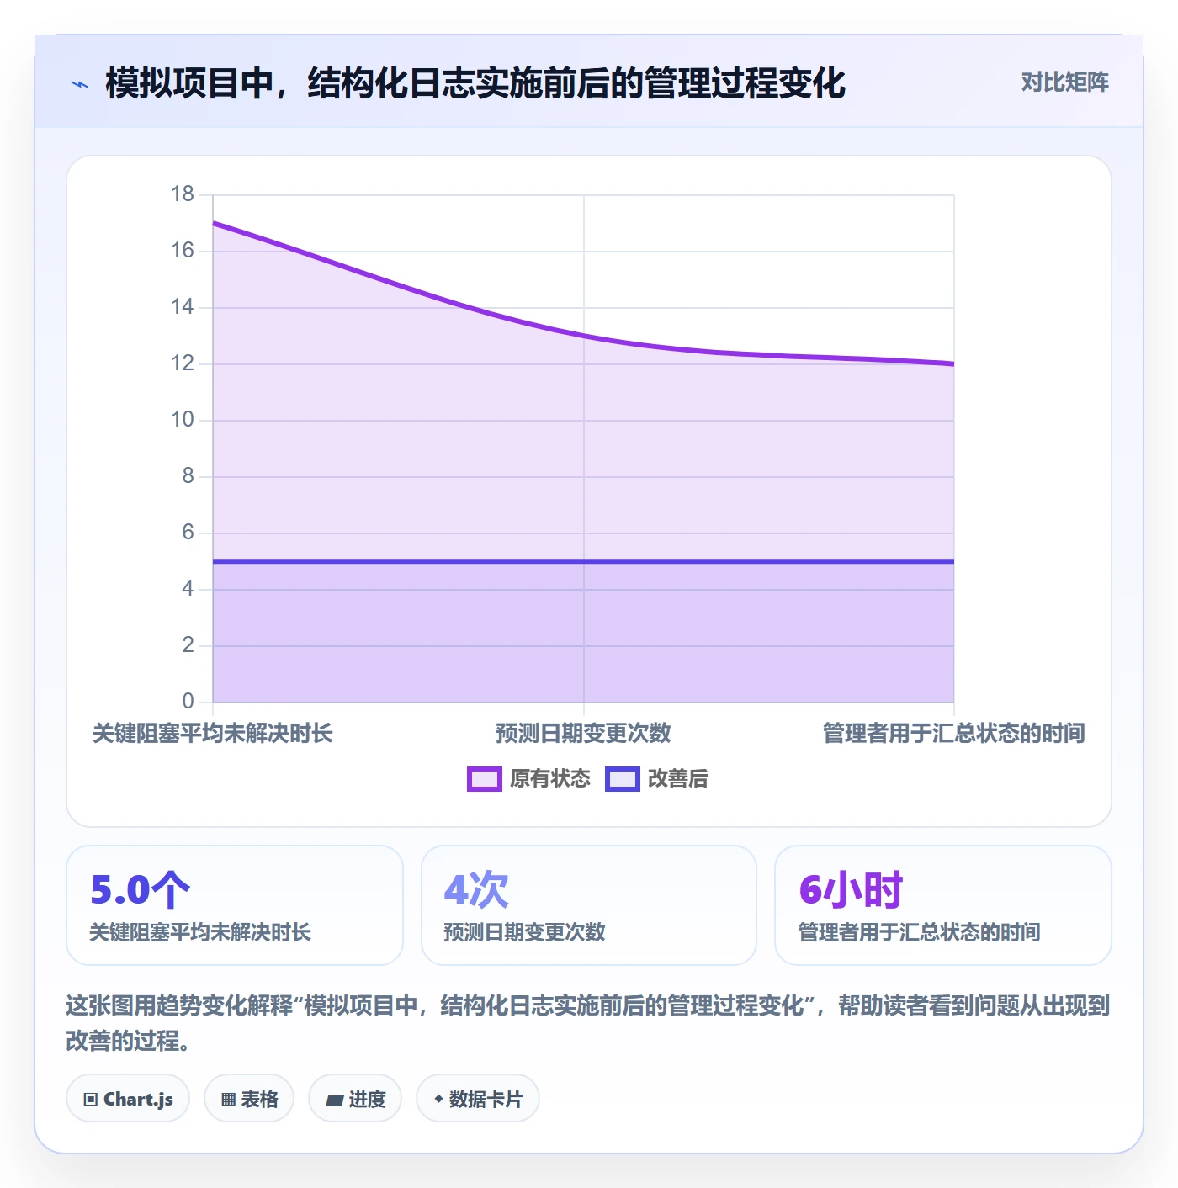
Task: Click the chart title 模拟项目中，结构化日志实施前后的管理过程变化
Action: (x=475, y=83)
